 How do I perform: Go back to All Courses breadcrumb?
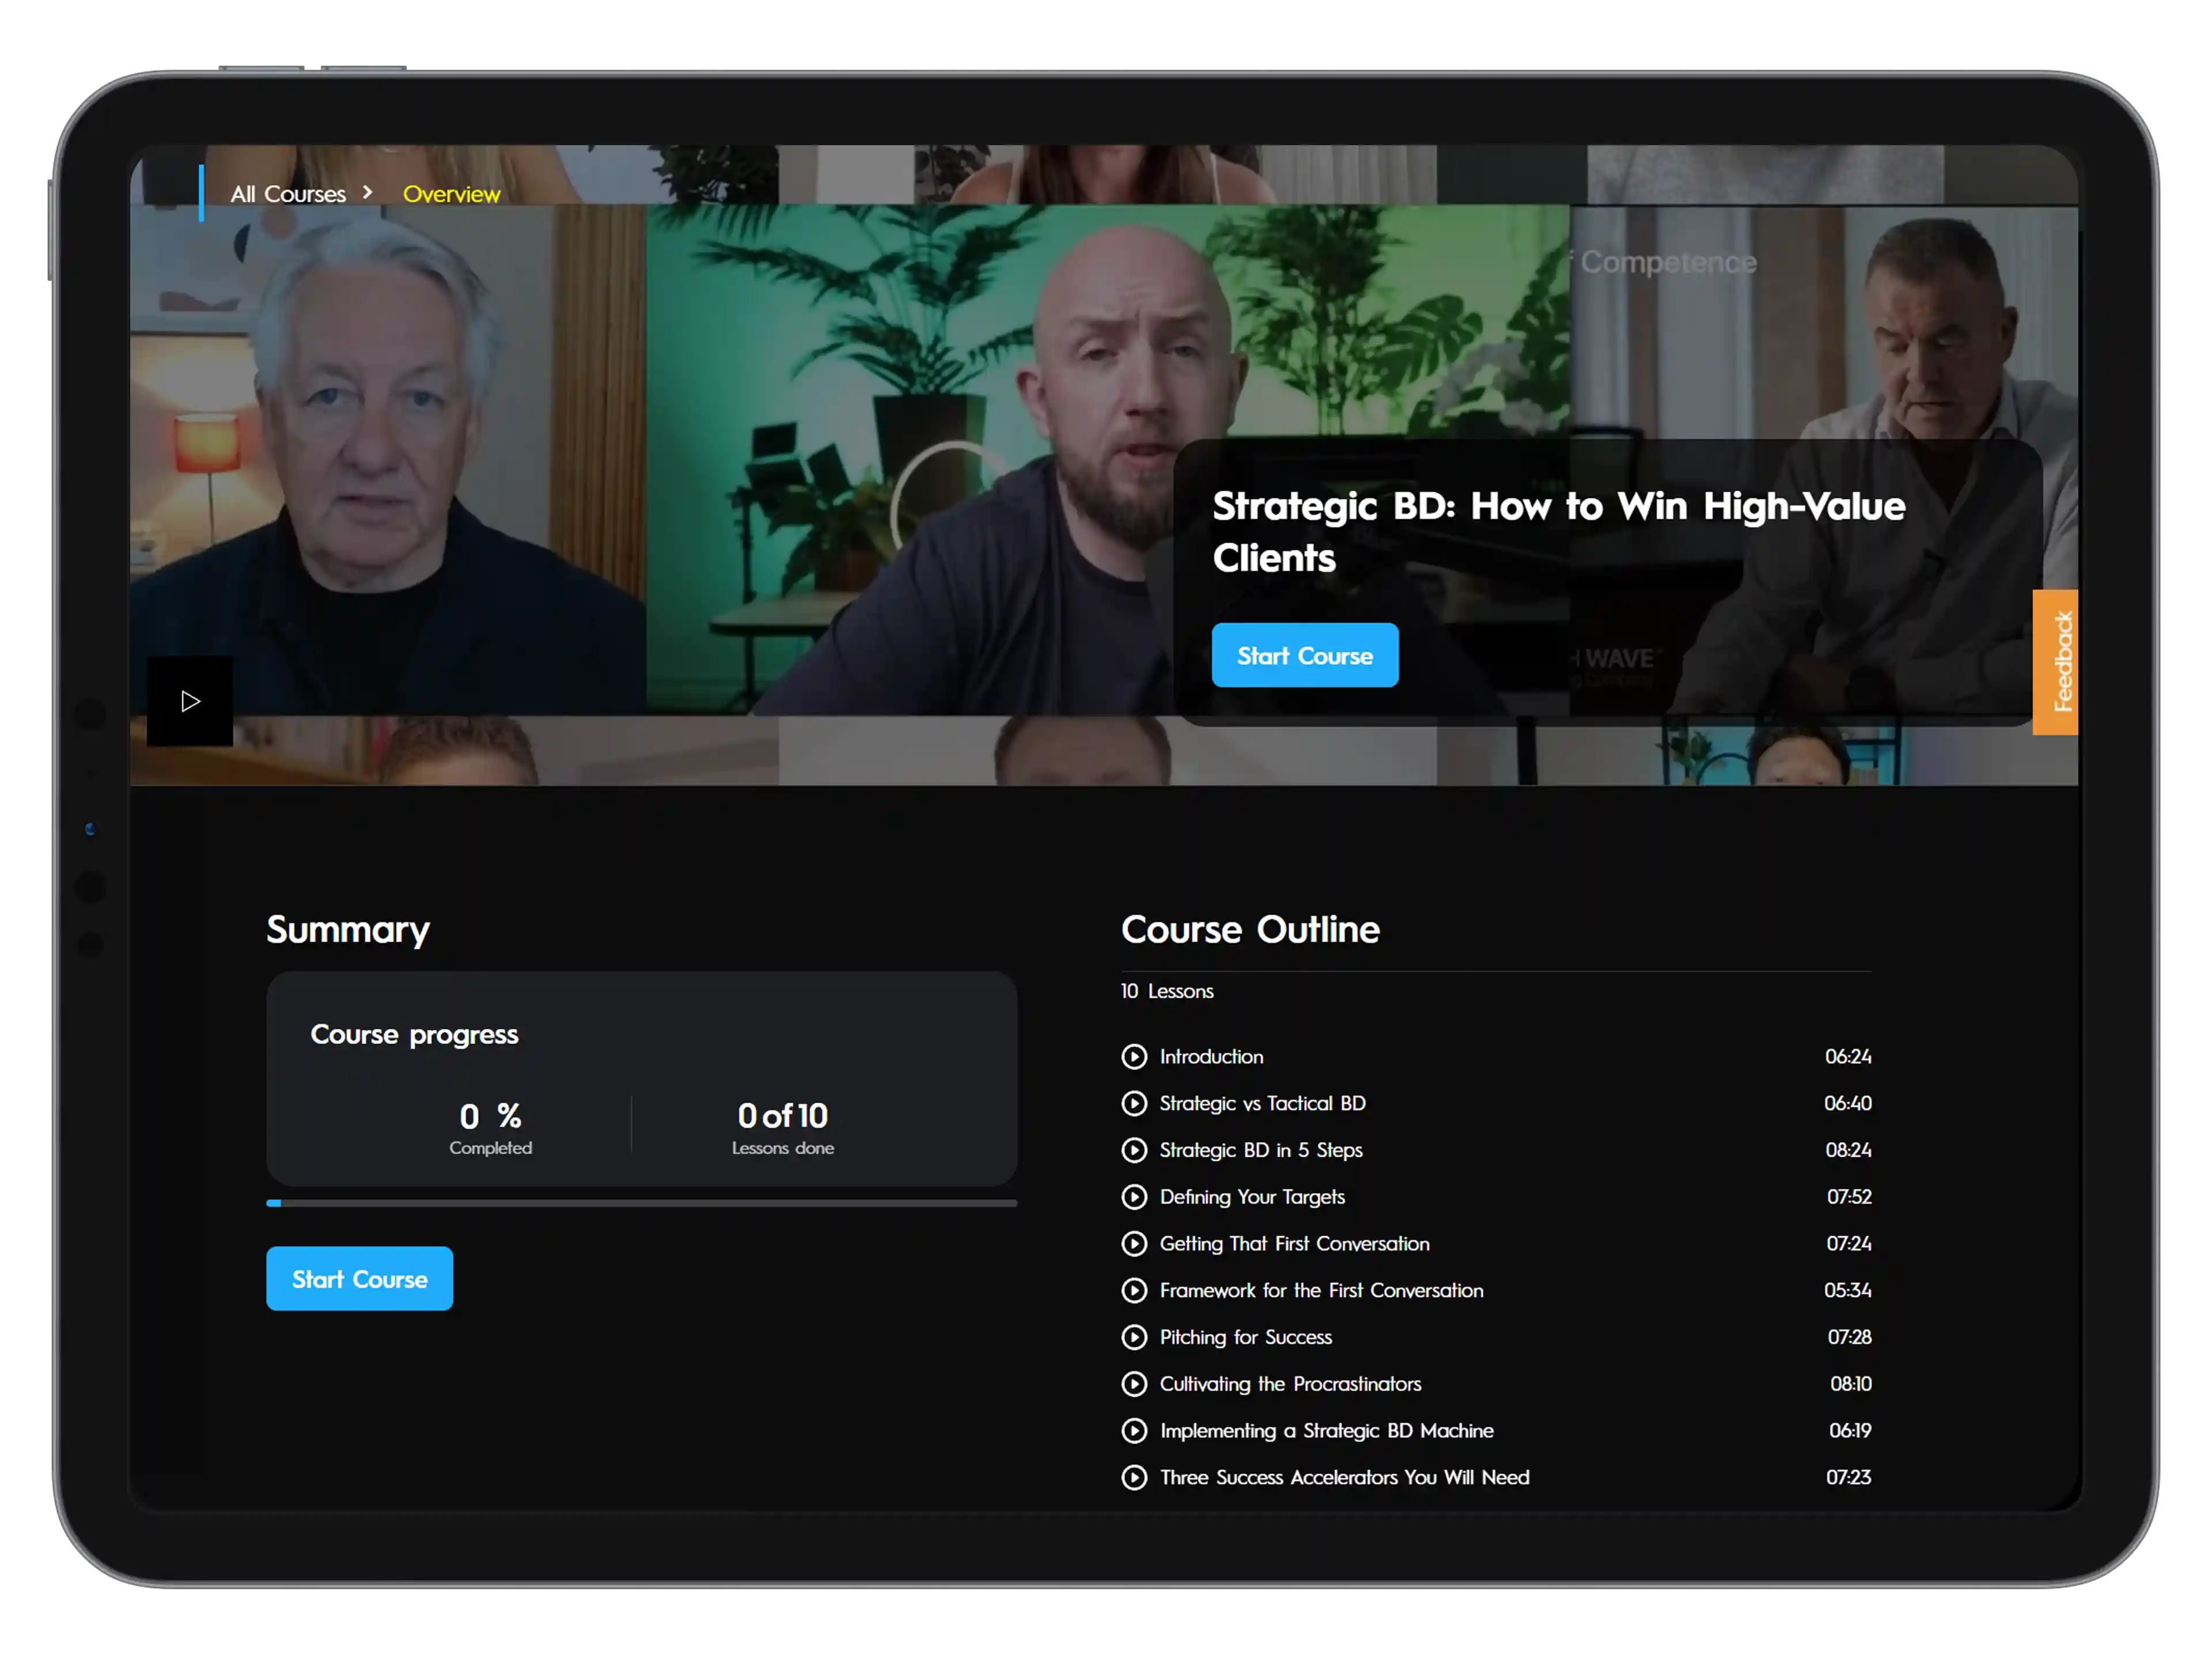288,194
